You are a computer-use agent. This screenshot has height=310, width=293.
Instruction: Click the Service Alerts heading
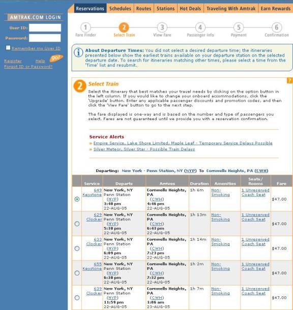tap(106, 137)
